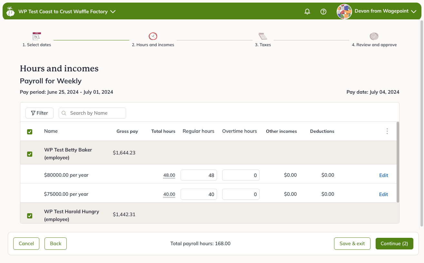This screenshot has height=263, width=424.
Task: Click Edit for the $80000.00 per year row
Action: [x=383, y=175]
